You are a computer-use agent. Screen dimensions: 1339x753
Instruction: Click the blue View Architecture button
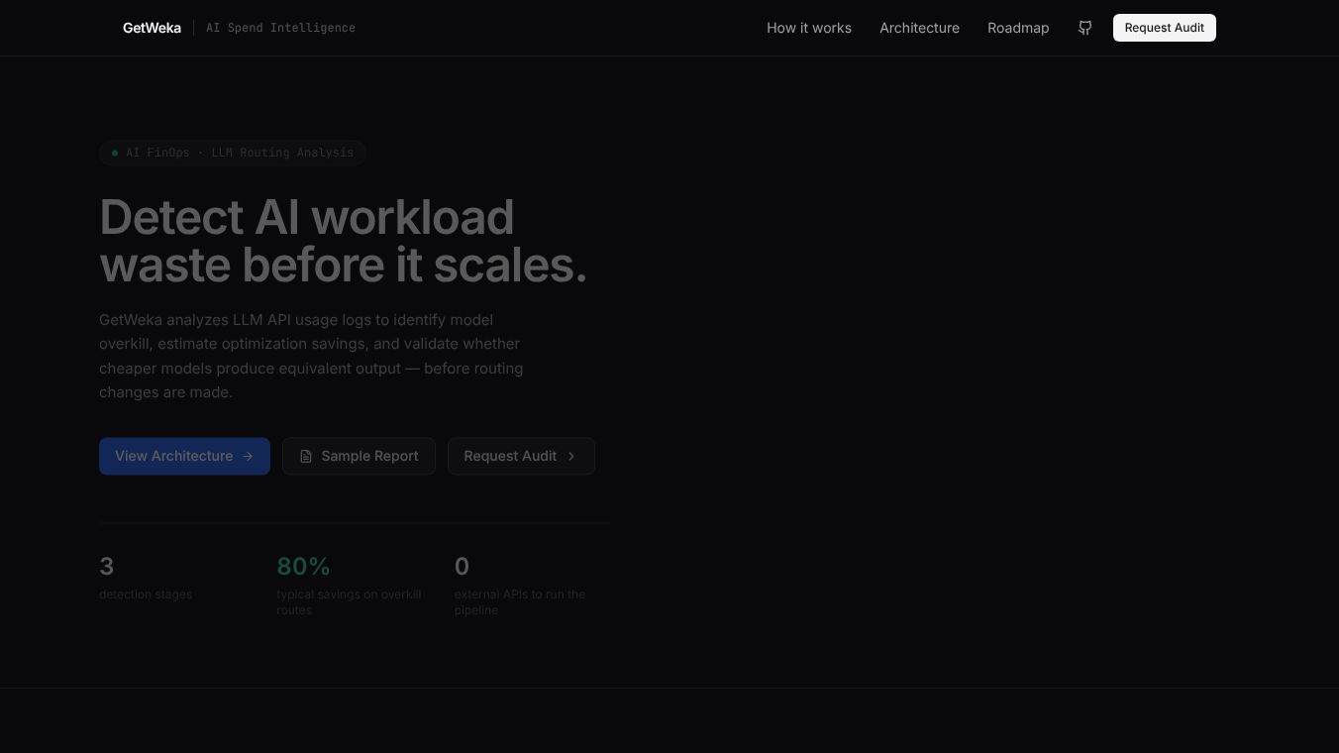[x=184, y=456]
